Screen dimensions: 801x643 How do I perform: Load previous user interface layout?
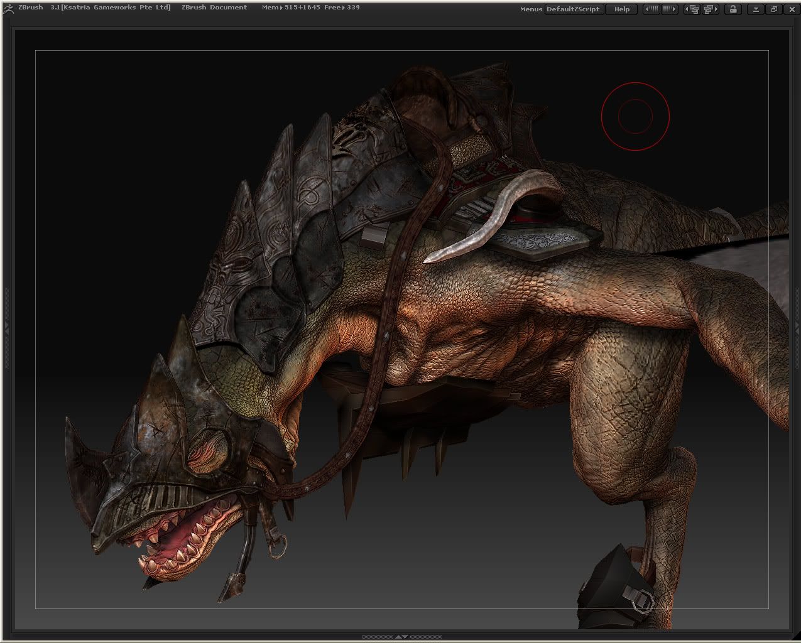(692, 9)
